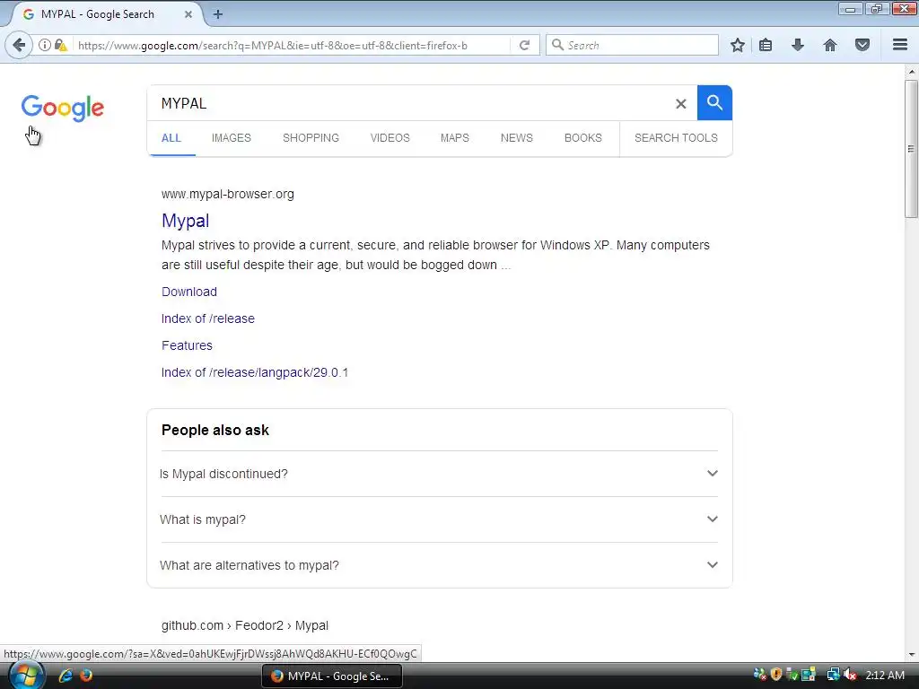Click the scrollbar down arrow
Screen dimensions: 919x689
pyautogui.click(x=912, y=654)
